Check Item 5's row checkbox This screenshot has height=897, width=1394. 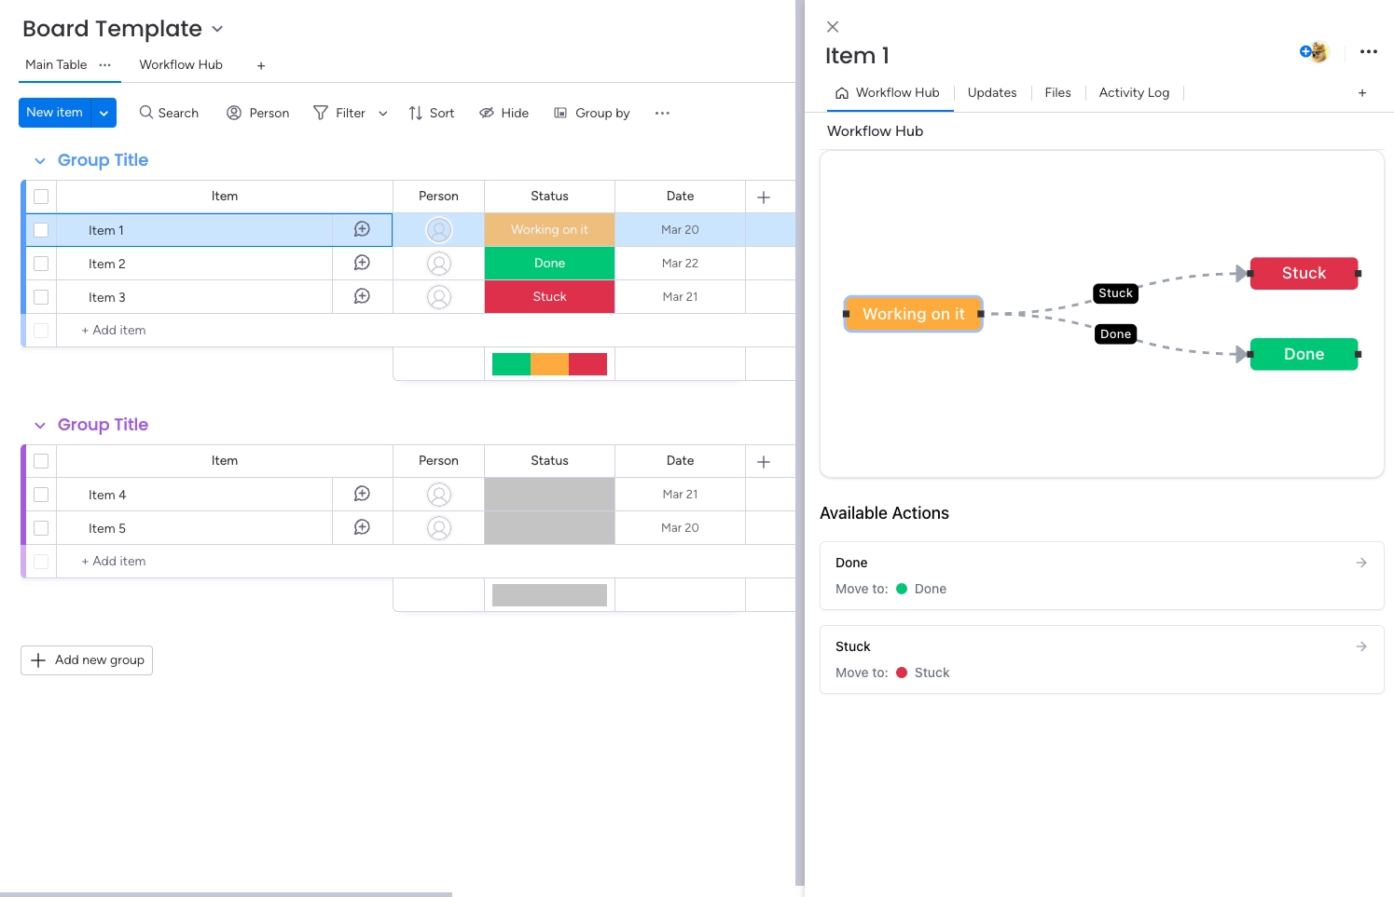pyautogui.click(x=41, y=528)
